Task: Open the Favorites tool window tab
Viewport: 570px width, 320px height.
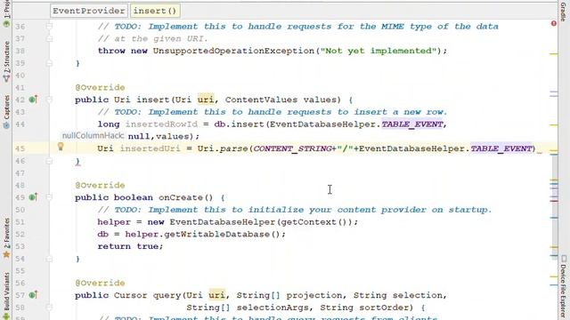Action: tap(6, 238)
